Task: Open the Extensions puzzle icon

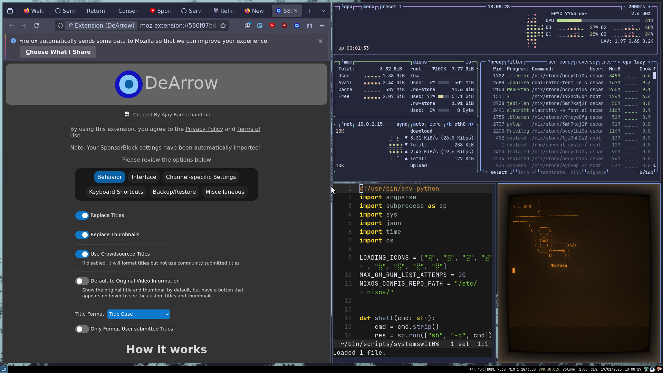Action: click(309, 26)
